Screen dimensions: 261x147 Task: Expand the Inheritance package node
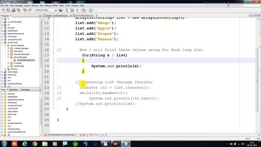pyautogui.click(x=8, y=51)
